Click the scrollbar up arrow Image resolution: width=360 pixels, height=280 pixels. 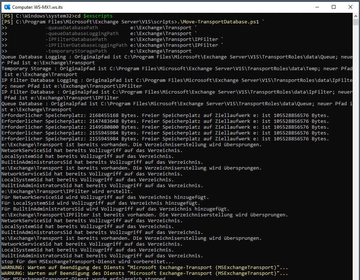[356, 16]
